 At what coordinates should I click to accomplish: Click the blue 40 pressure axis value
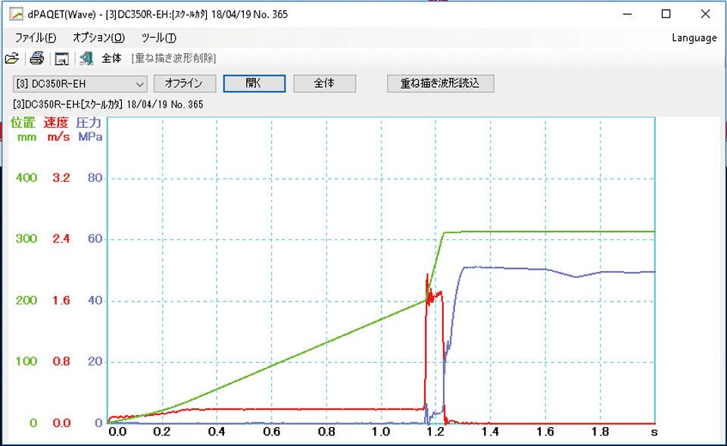[95, 301]
